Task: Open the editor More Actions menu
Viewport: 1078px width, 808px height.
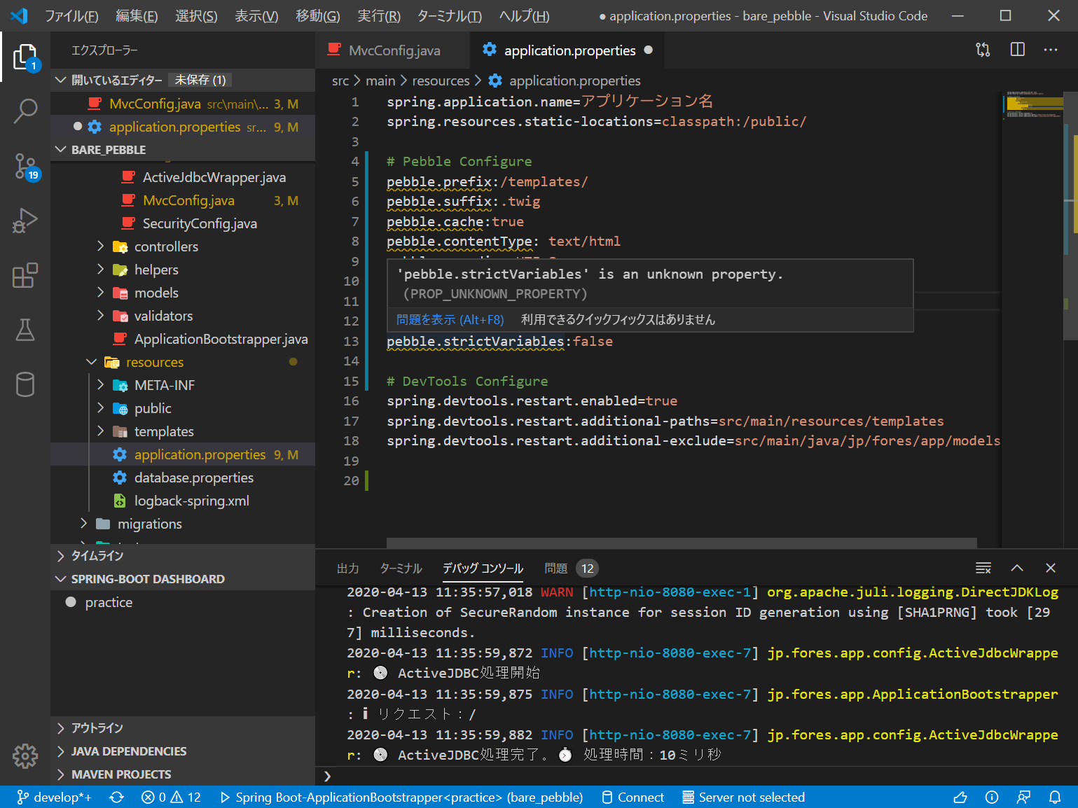Action: point(1051,50)
